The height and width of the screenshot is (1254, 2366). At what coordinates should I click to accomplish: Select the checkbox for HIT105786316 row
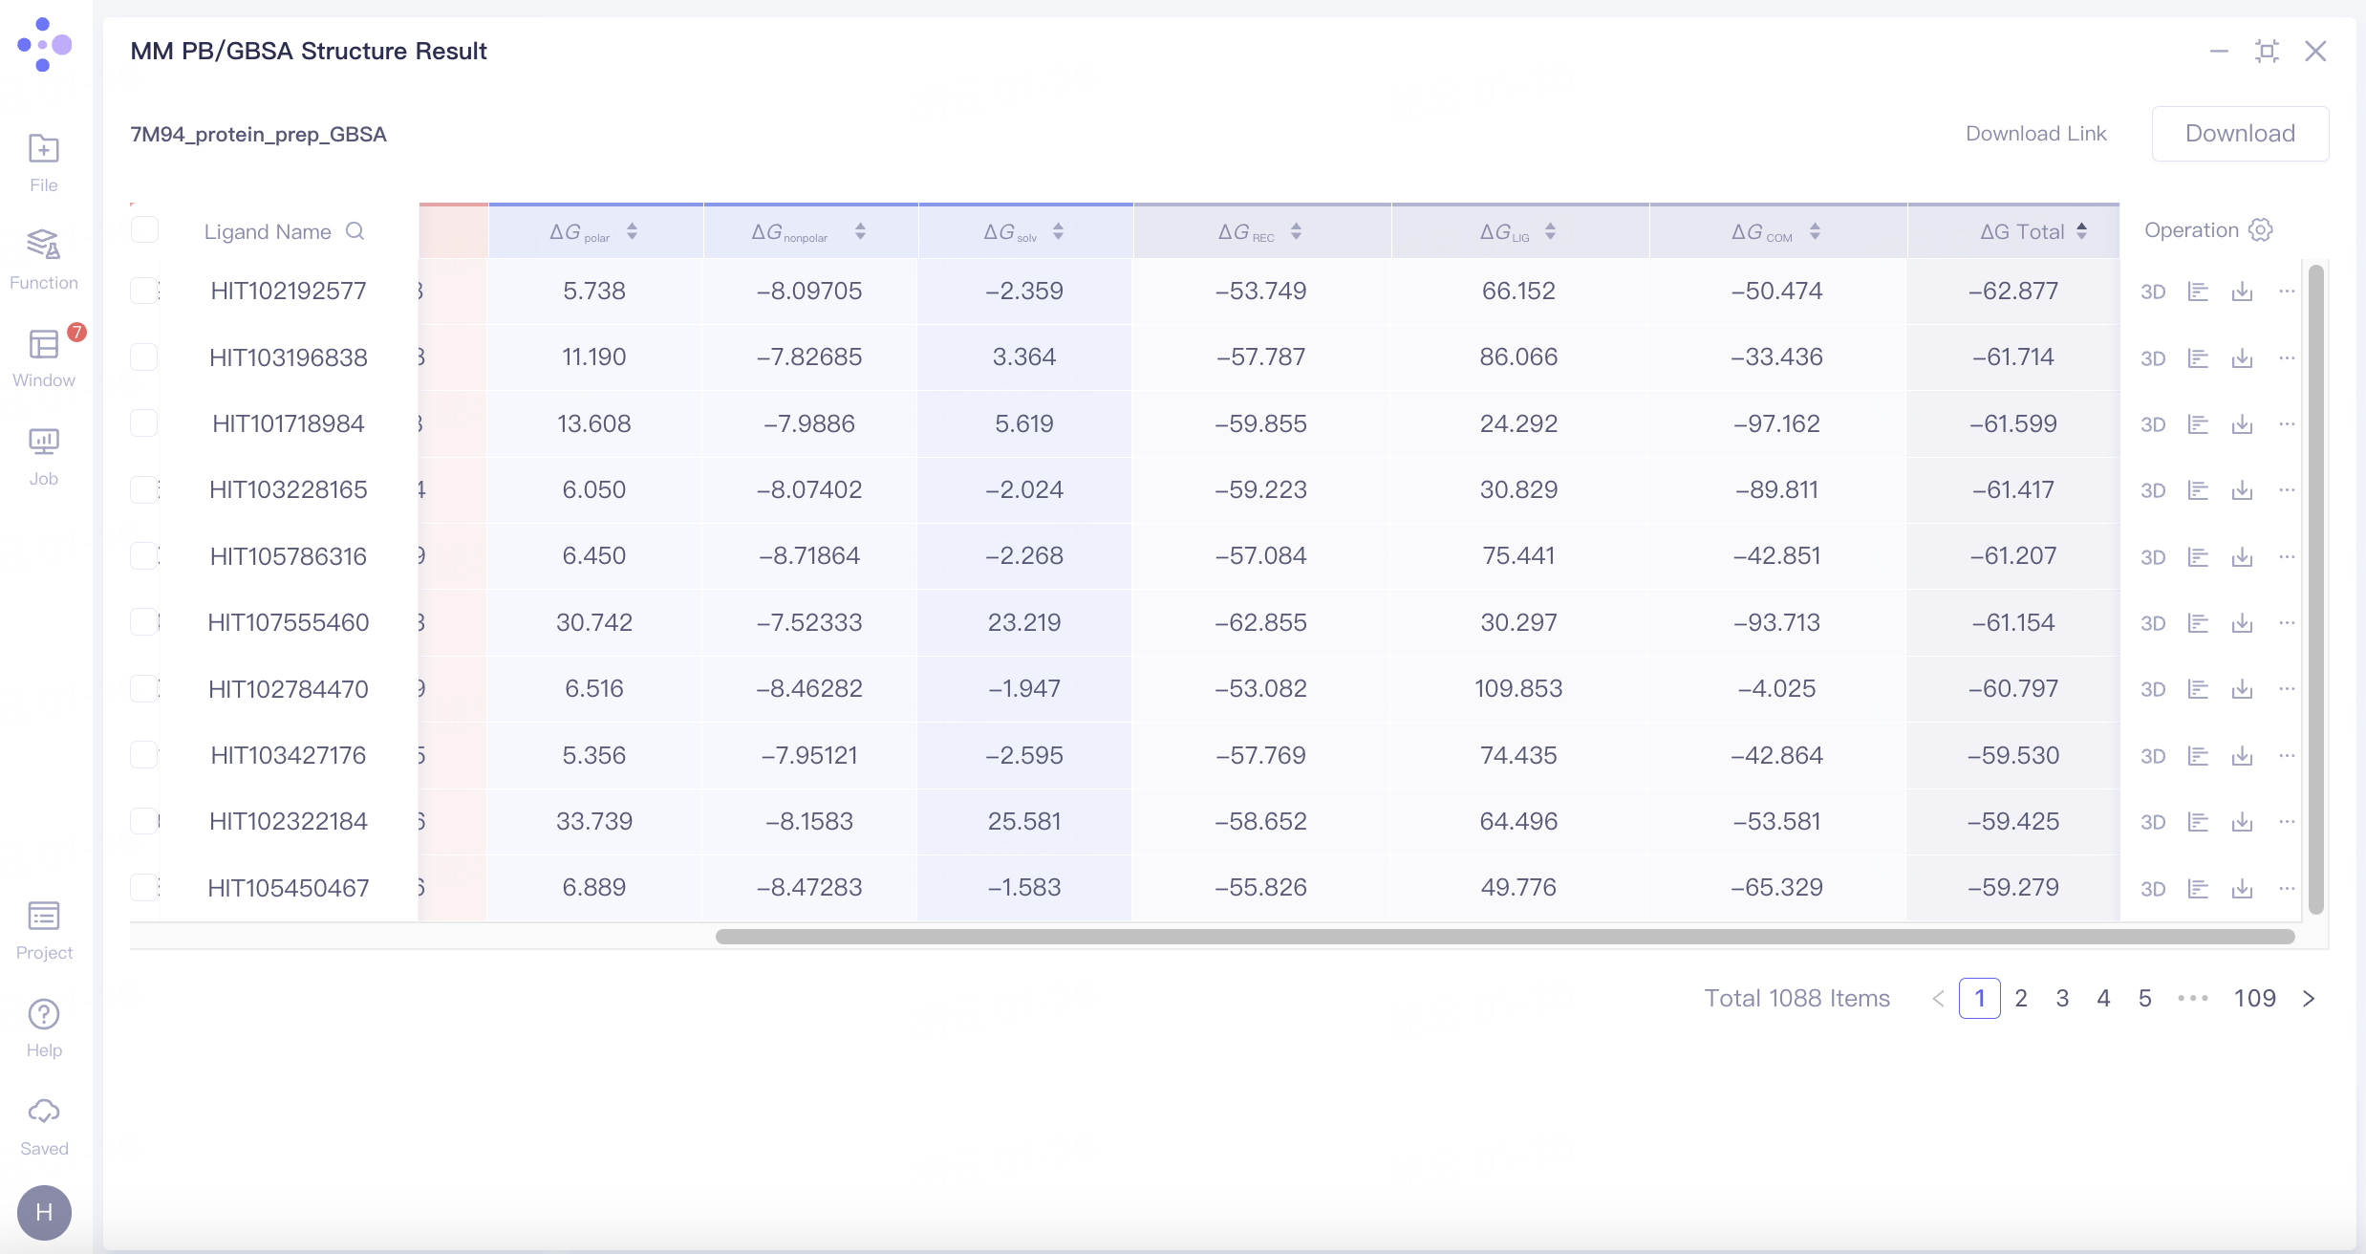(x=144, y=555)
